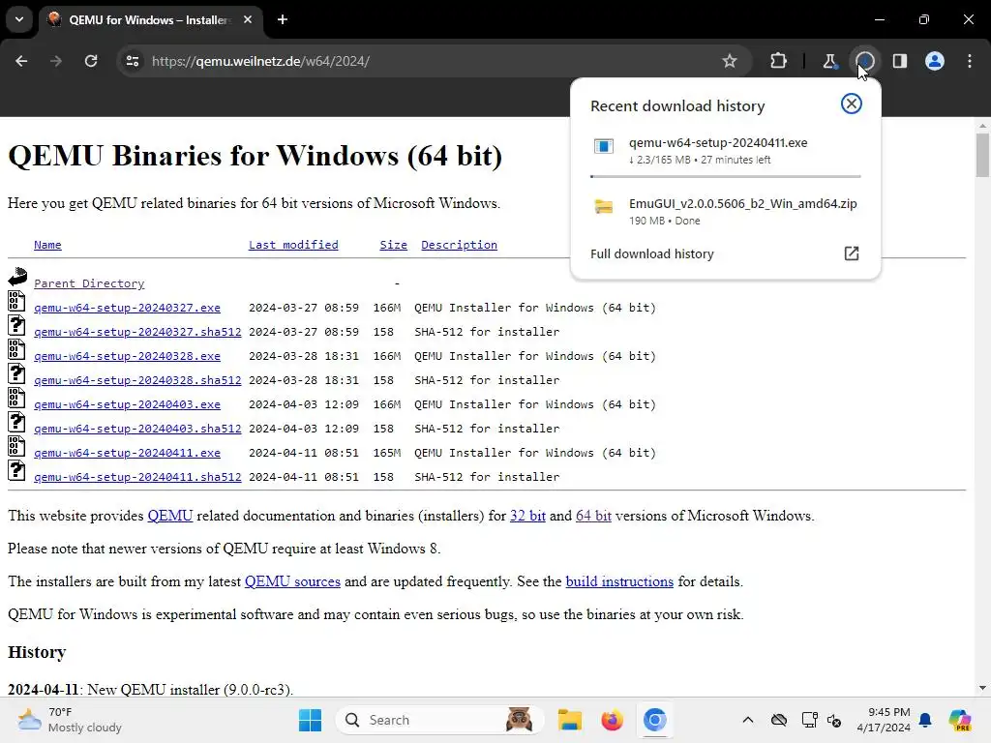Open the Chrome profile avatar
991x743 pixels.
935,61
